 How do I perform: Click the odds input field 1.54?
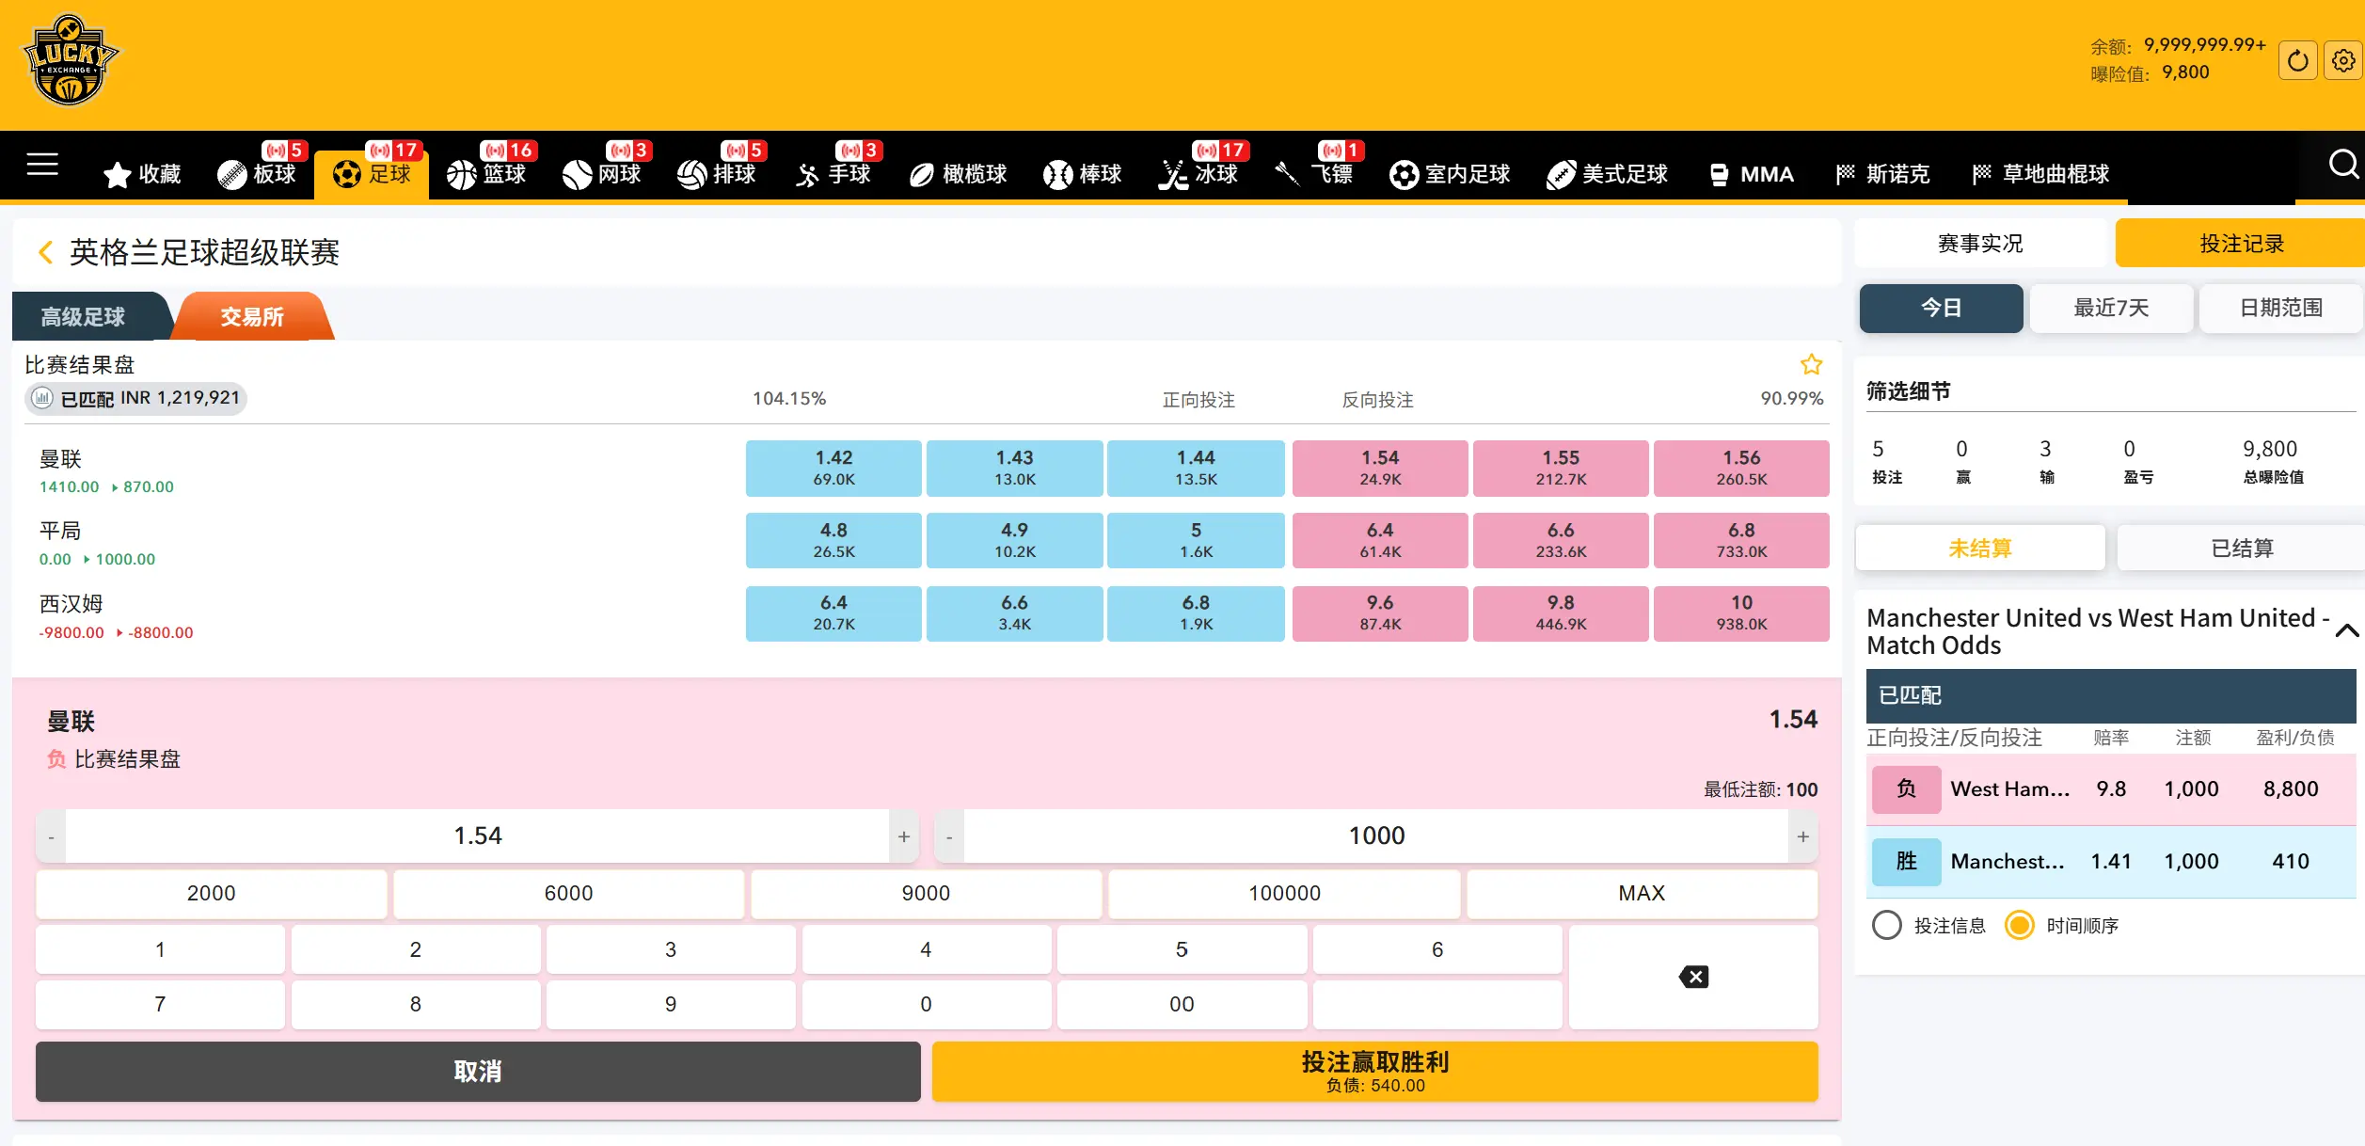478,836
